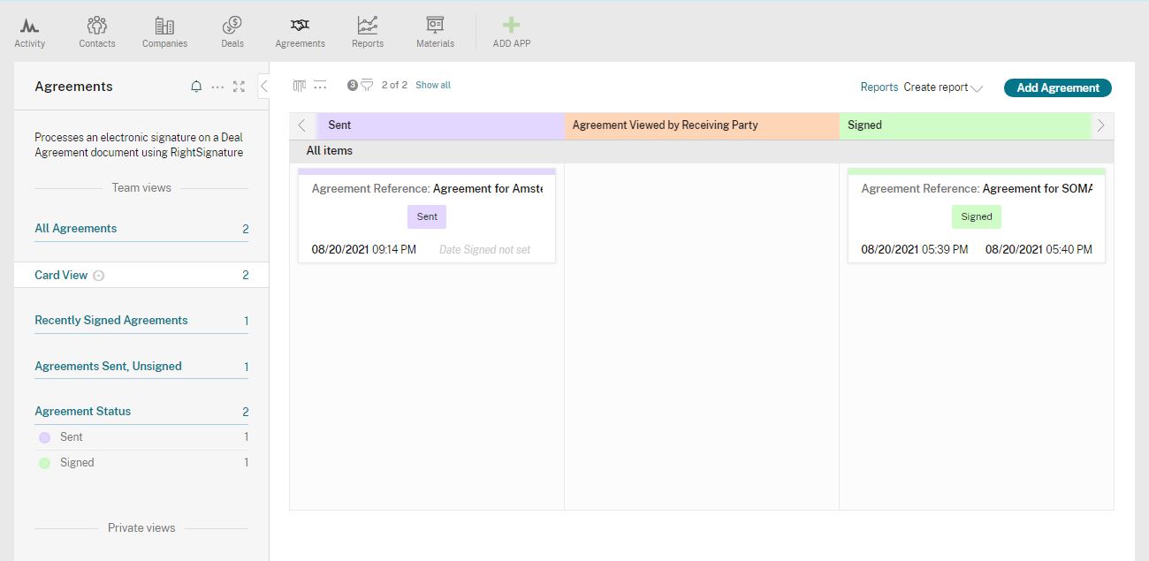The image size is (1149, 561).
Task: Collapse the Agreements sidebar panel
Action: pos(263,87)
